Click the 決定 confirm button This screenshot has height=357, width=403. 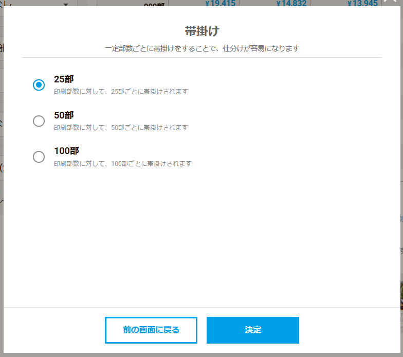[252, 330]
